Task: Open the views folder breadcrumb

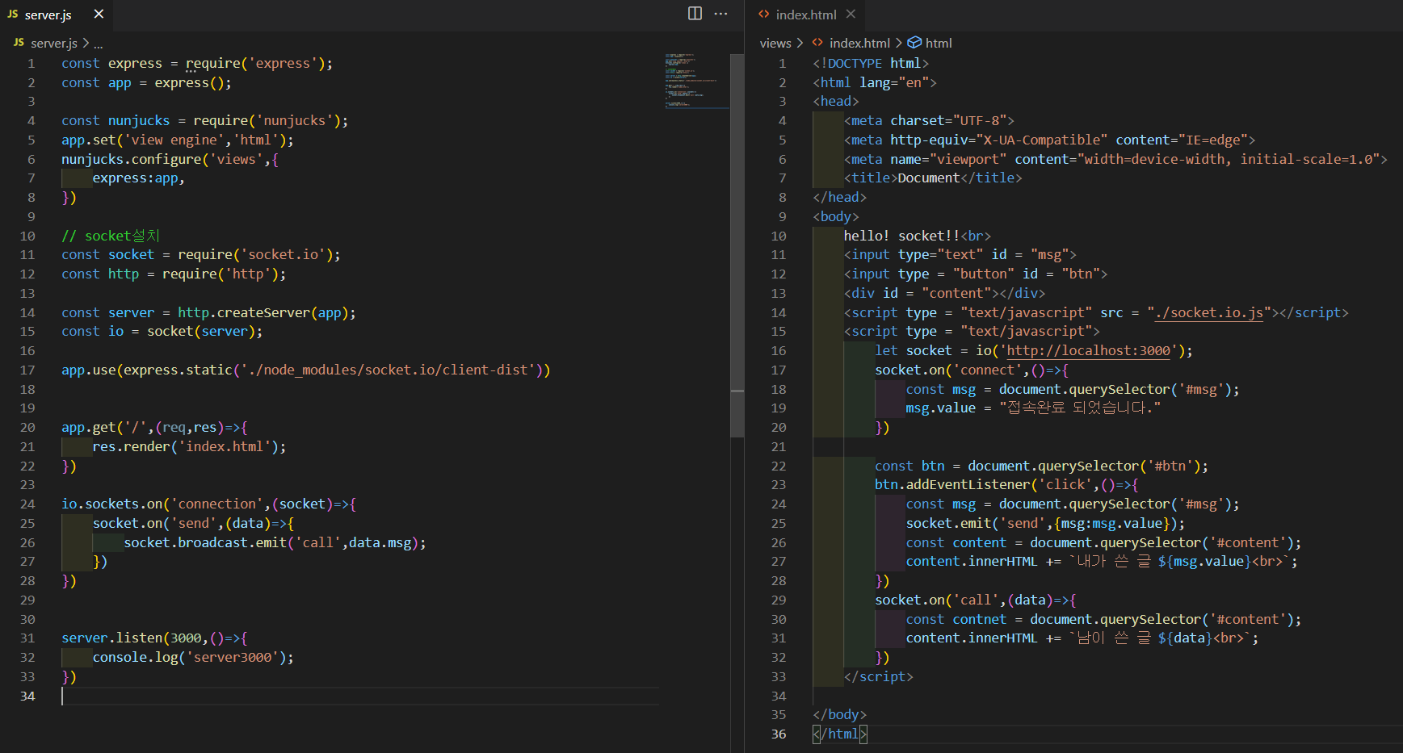Action: click(x=775, y=44)
